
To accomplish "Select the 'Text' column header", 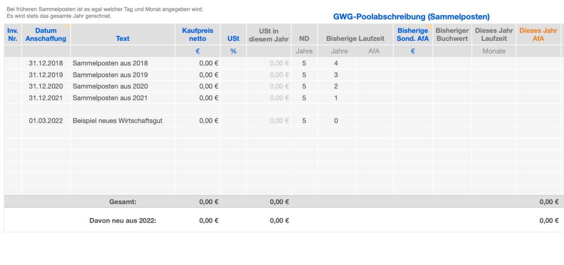I will point(122,38).
